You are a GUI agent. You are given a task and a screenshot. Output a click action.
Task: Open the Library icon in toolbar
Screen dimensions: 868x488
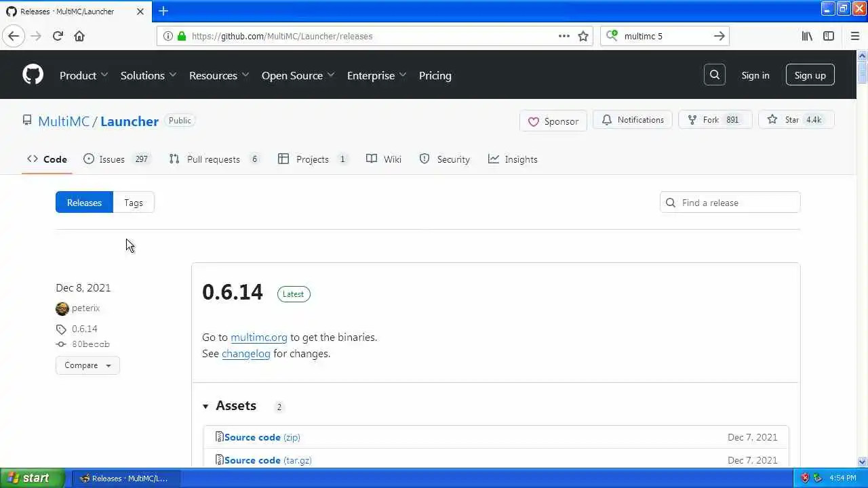tap(807, 36)
